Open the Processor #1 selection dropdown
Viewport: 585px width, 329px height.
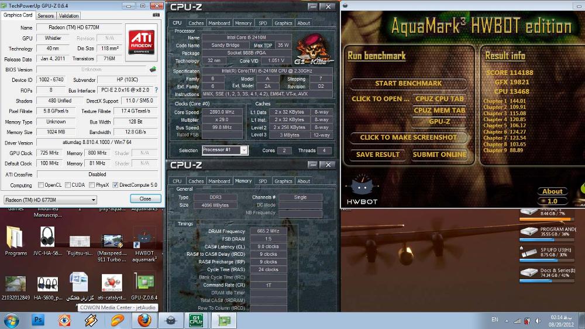point(225,150)
